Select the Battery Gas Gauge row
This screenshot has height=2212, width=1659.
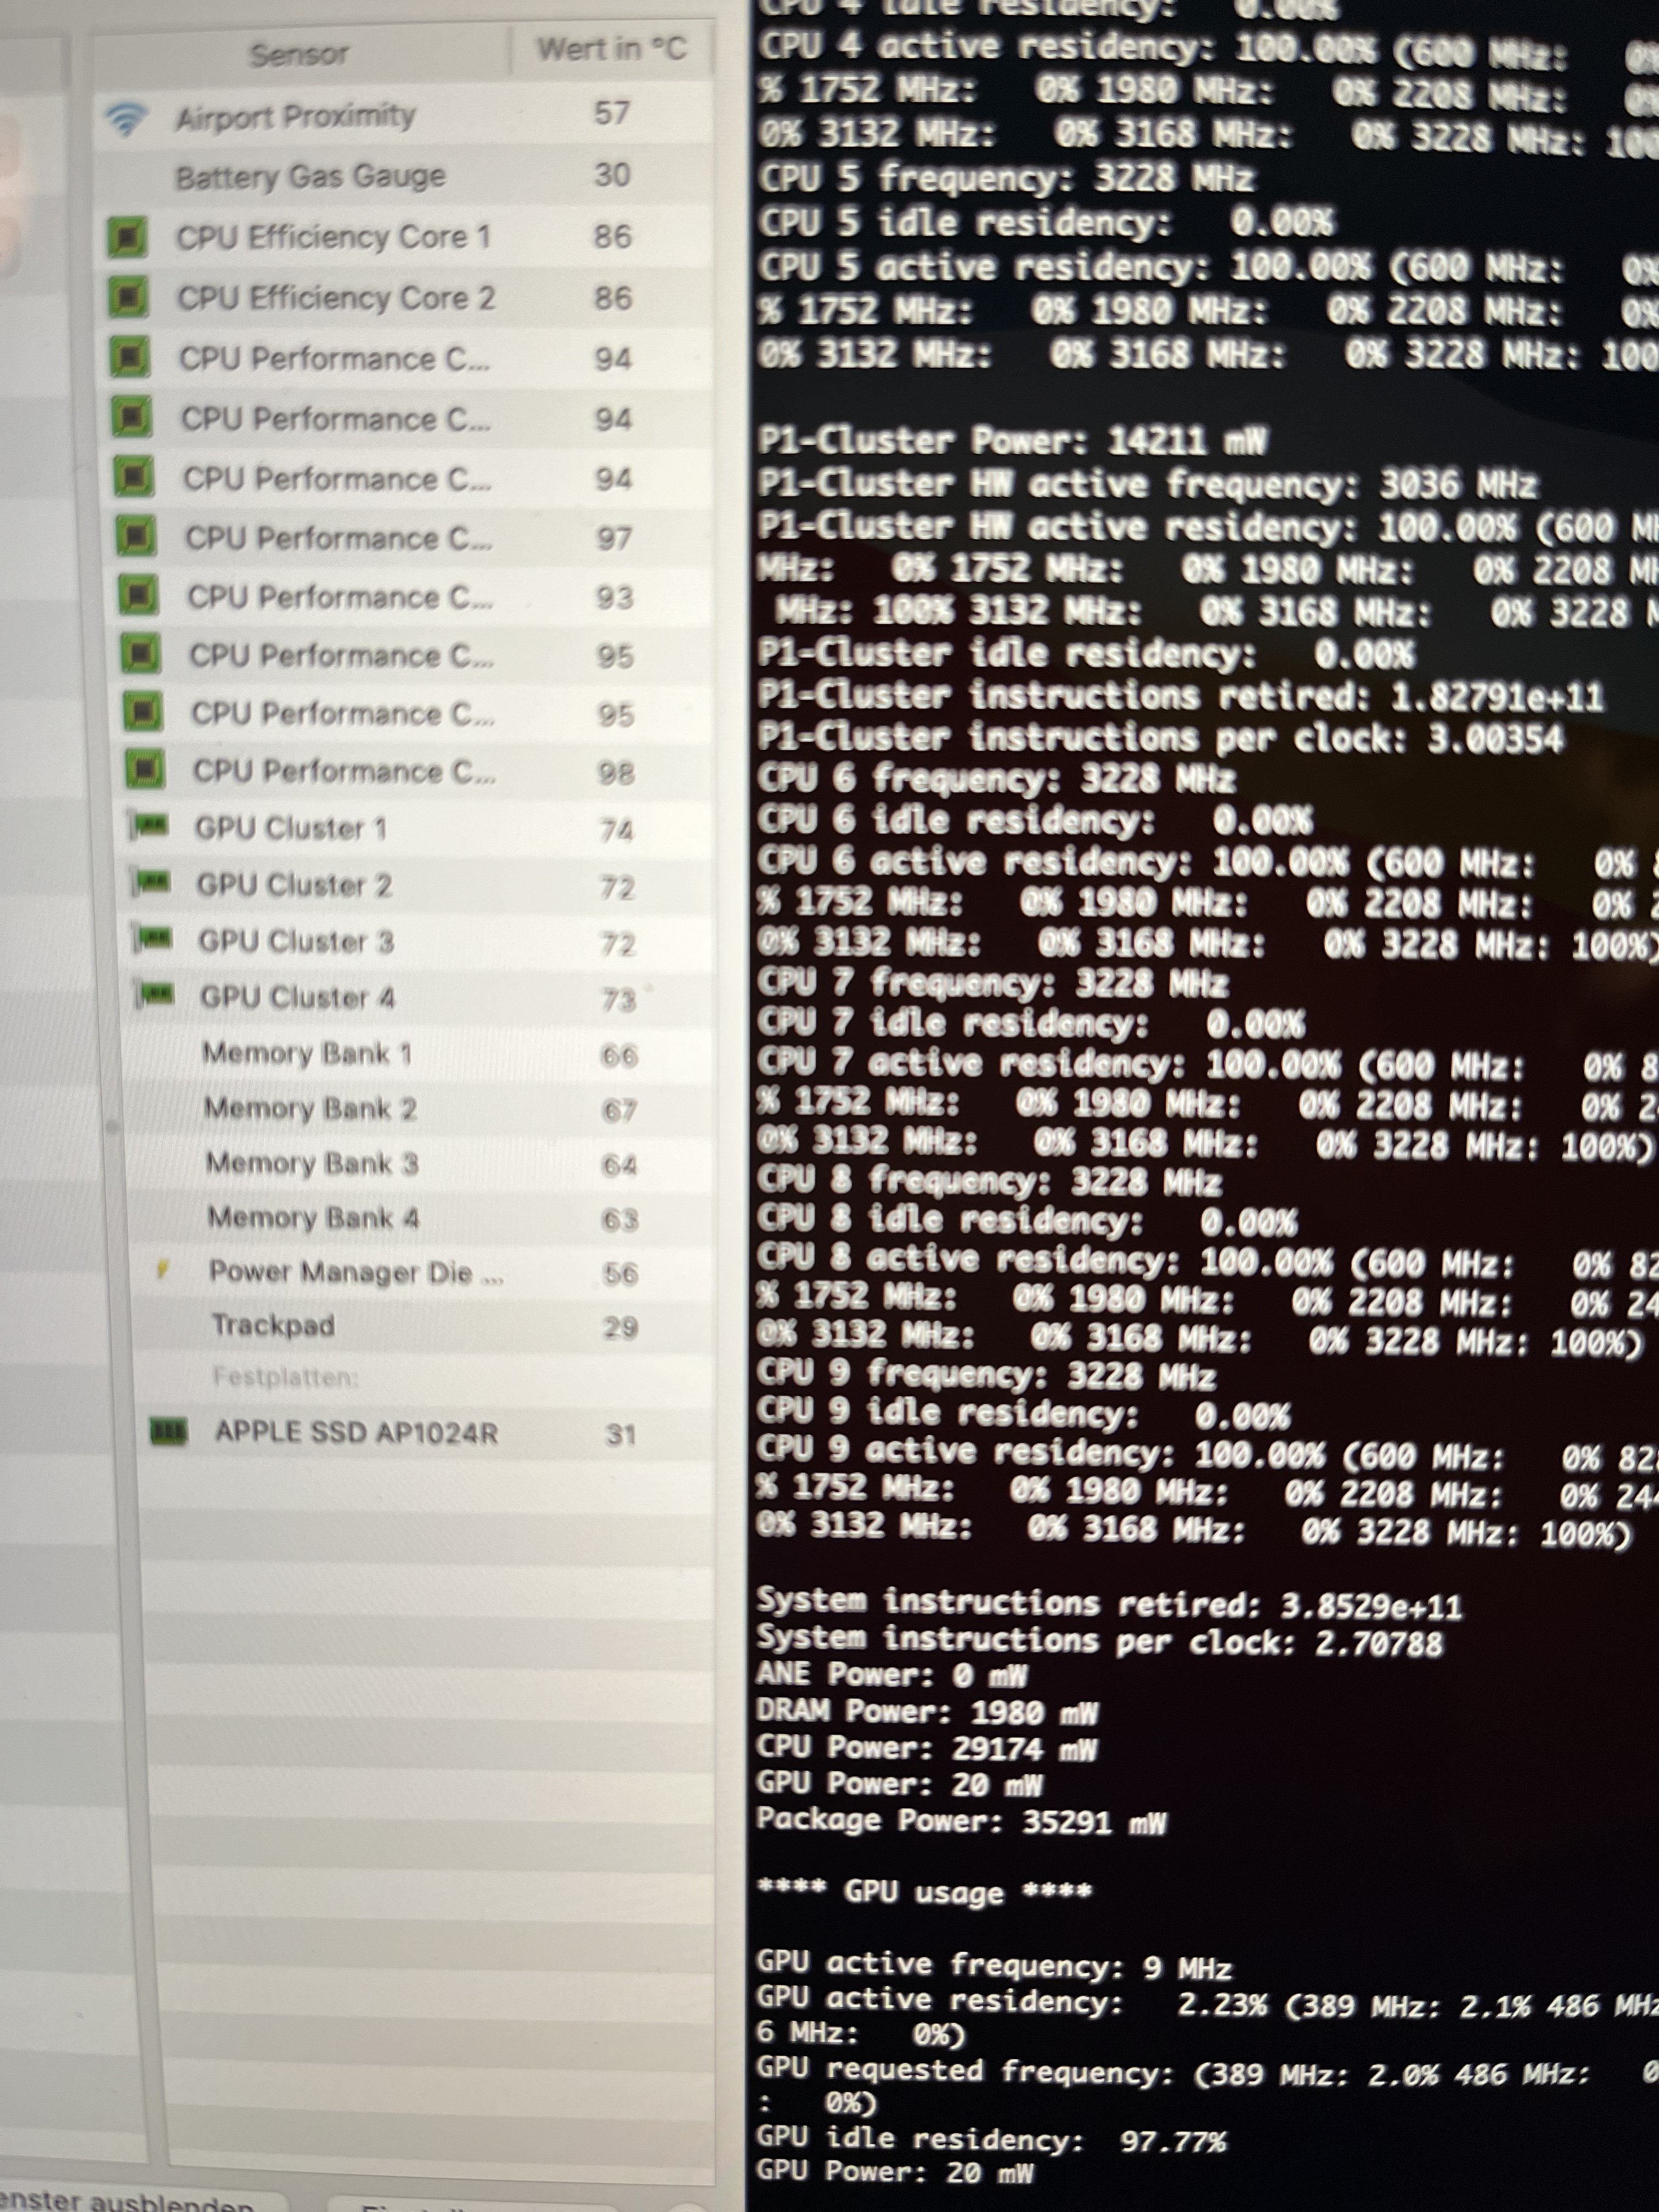click(x=310, y=177)
